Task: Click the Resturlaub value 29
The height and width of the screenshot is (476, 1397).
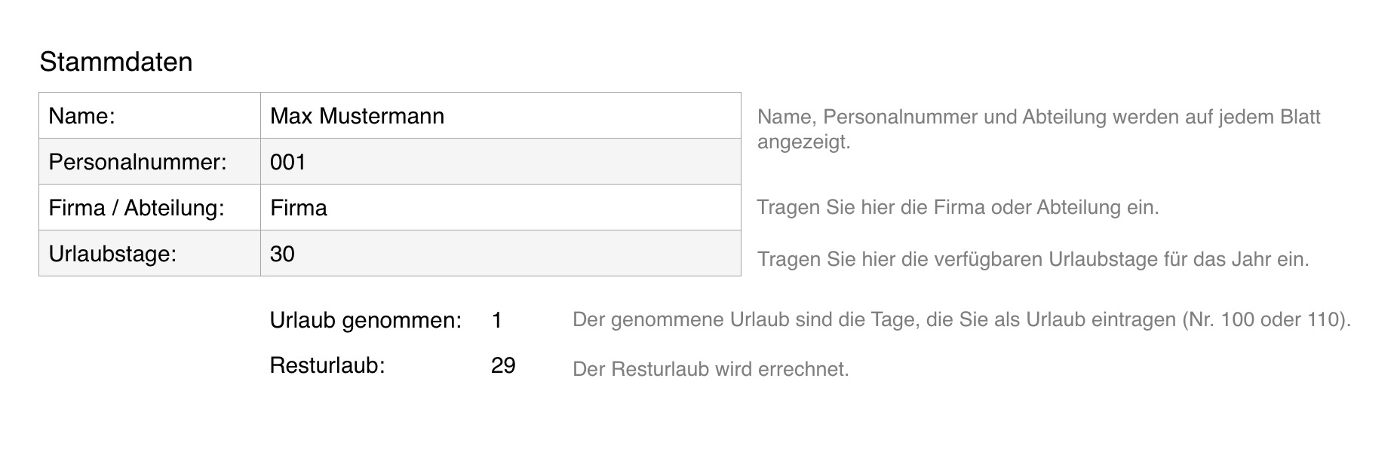Action: pyautogui.click(x=503, y=366)
